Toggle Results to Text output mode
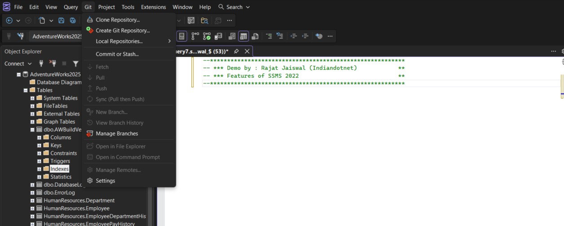The width and height of the screenshot is (564, 226). click(x=232, y=36)
